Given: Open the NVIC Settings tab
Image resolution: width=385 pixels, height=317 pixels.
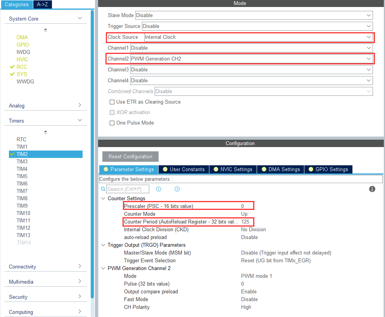Looking at the screenshot, I should pyautogui.click(x=233, y=169).
